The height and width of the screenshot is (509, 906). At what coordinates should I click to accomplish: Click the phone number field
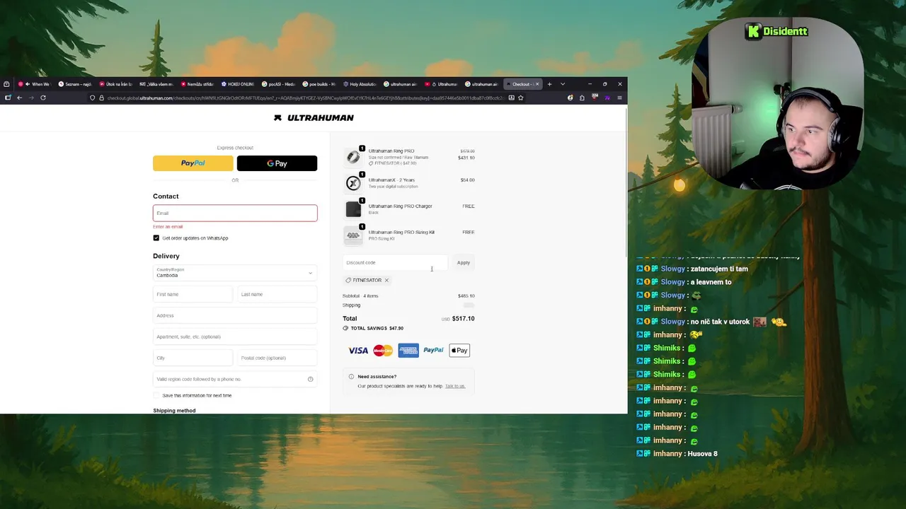tap(235, 379)
